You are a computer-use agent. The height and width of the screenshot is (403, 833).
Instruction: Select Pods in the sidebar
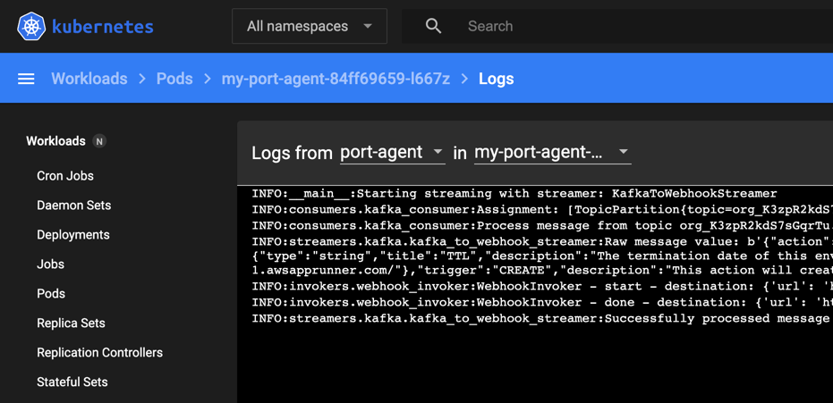[x=51, y=294]
